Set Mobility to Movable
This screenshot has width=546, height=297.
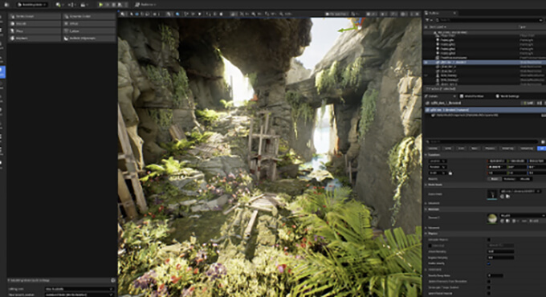pyautogui.click(x=524, y=179)
